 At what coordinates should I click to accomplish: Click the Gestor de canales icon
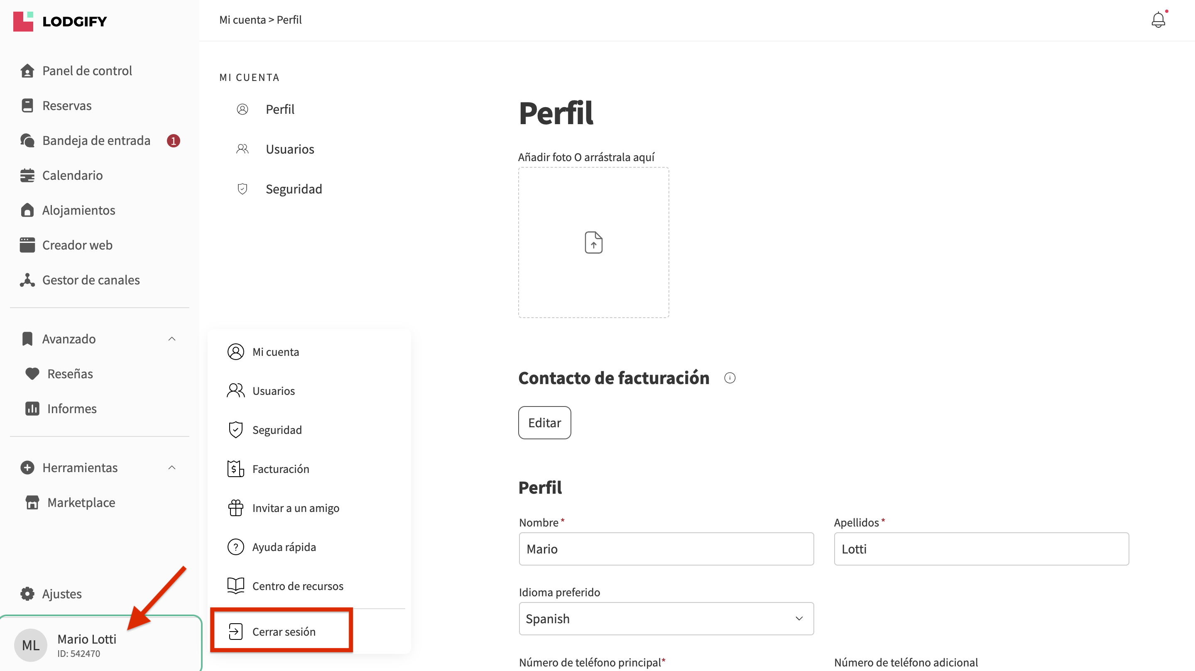27,280
